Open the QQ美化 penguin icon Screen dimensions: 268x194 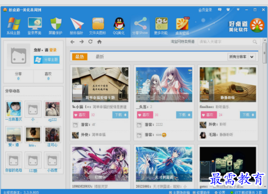119,23
